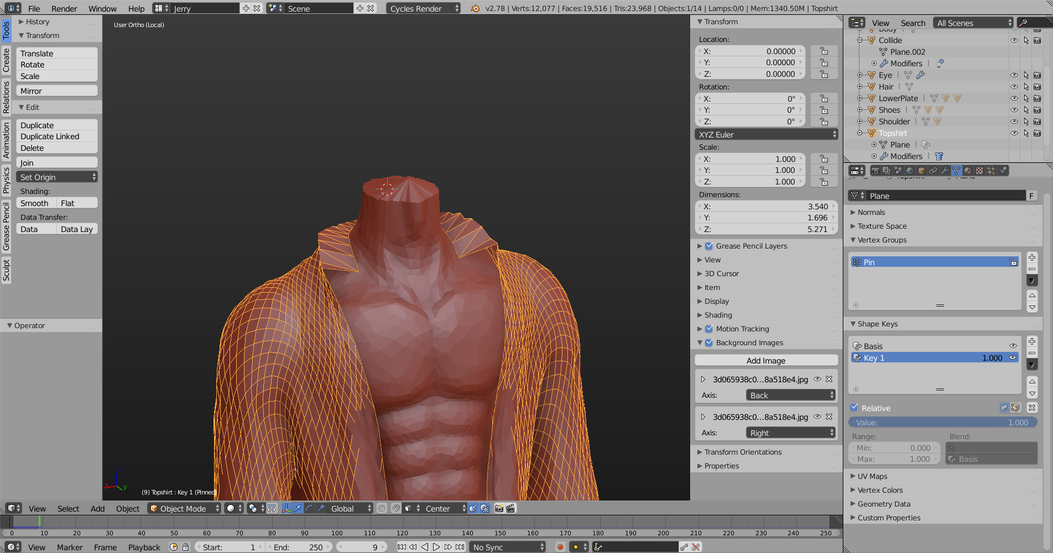Open the XYZ Euler rotation mode dropdown
1053x553 pixels.
point(766,134)
